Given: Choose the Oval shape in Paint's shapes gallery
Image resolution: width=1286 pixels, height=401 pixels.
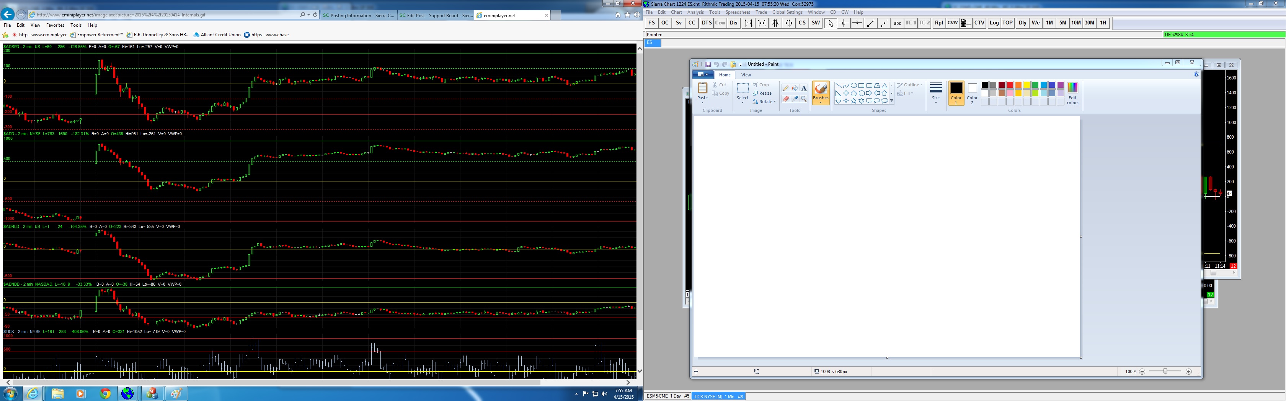Looking at the screenshot, I should (x=854, y=86).
